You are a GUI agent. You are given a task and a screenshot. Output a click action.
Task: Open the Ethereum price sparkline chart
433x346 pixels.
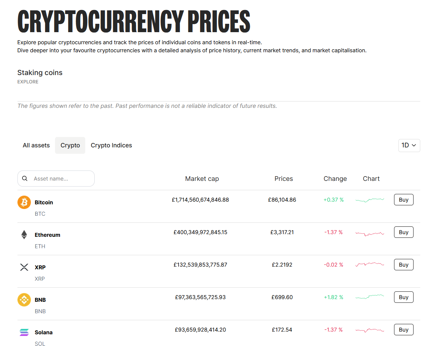coord(370,233)
